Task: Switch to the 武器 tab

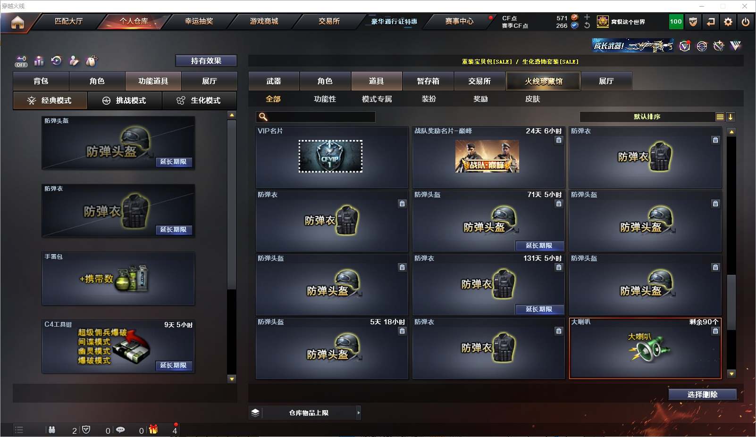Action: [274, 81]
